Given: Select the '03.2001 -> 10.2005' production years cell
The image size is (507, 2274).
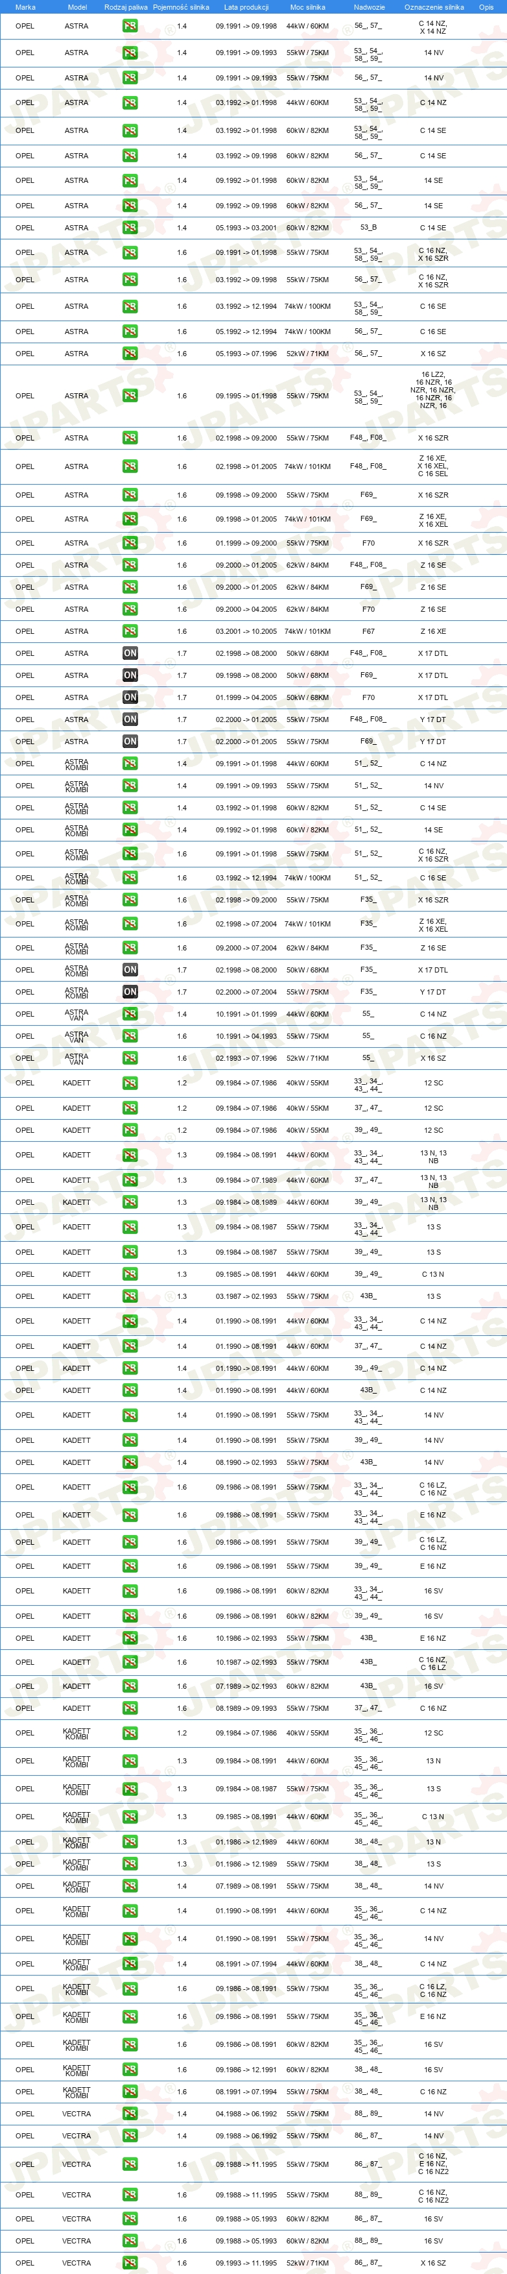Looking at the screenshot, I should [x=246, y=631].
